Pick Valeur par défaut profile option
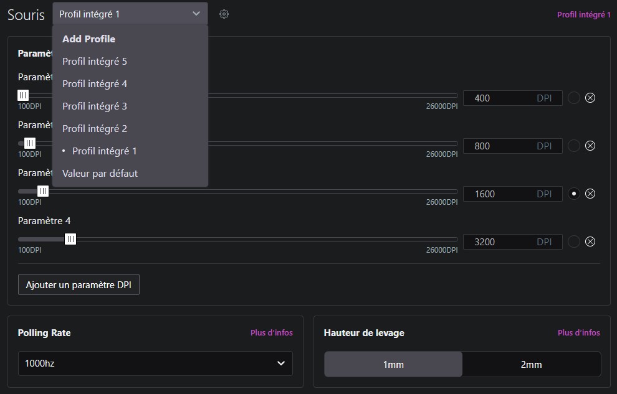The height and width of the screenshot is (394, 617). (100, 173)
